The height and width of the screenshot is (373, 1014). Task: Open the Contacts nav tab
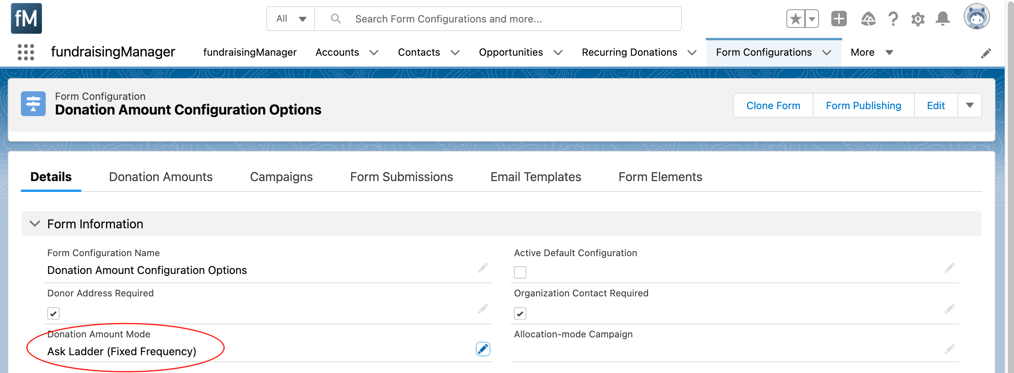pyautogui.click(x=419, y=52)
